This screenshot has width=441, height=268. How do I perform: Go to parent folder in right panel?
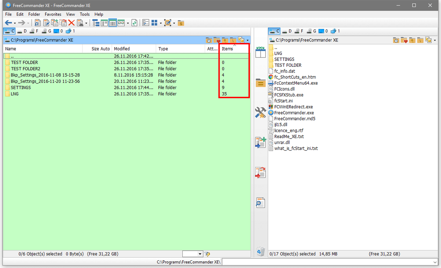click(412, 40)
